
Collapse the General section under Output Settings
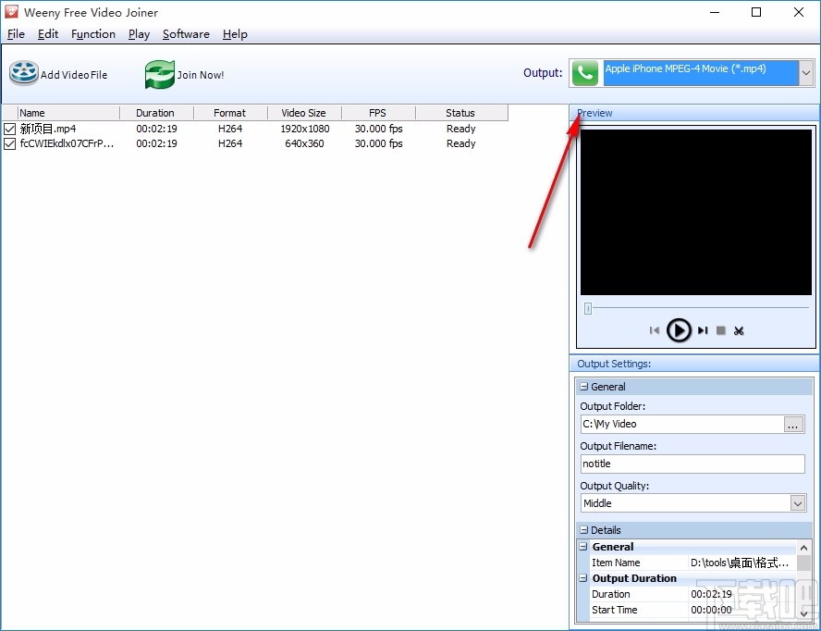(583, 386)
